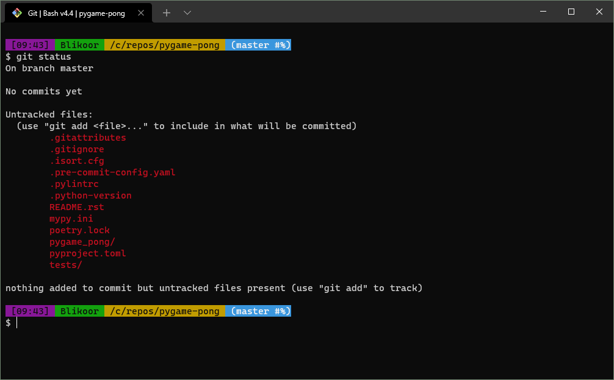
Task: Click the .gitattributes file name
Action: click(88, 138)
